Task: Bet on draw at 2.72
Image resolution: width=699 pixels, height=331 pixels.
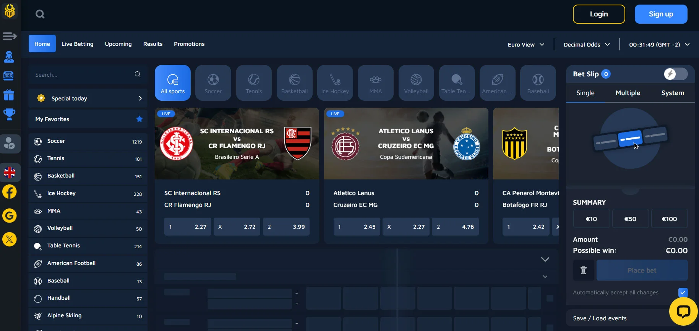Action: [237, 227]
